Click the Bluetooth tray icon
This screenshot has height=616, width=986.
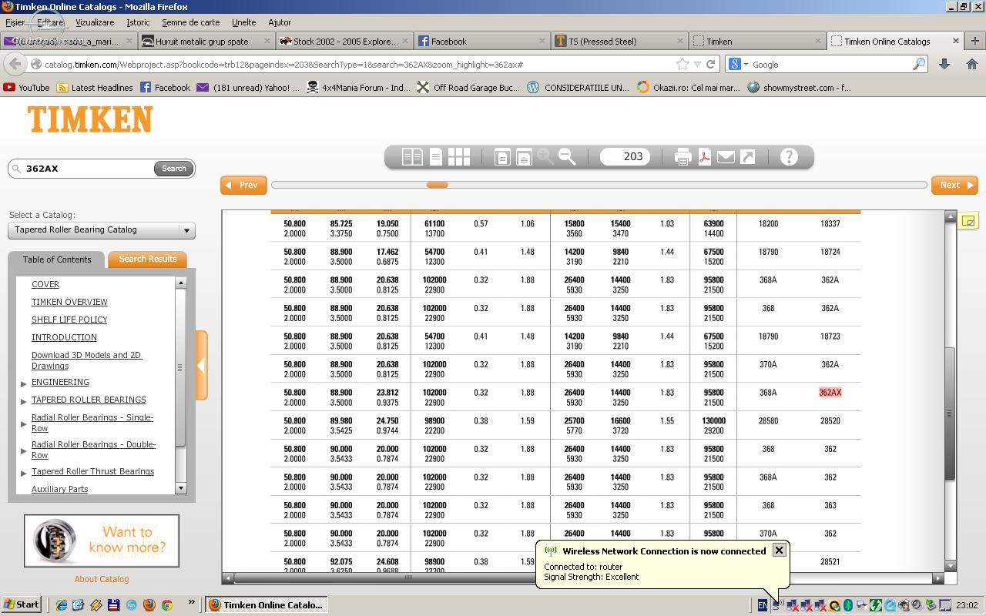[x=848, y=605]
